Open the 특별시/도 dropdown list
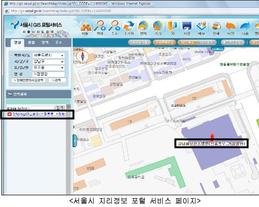This screenshot has height=207, width=259. pos(49,56)
